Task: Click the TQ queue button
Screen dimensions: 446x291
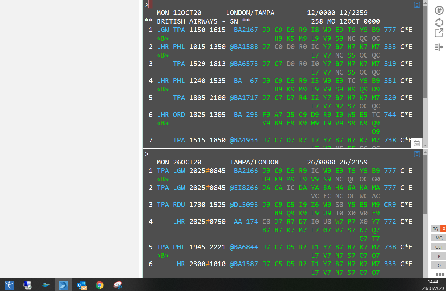Action: (436, 229)
